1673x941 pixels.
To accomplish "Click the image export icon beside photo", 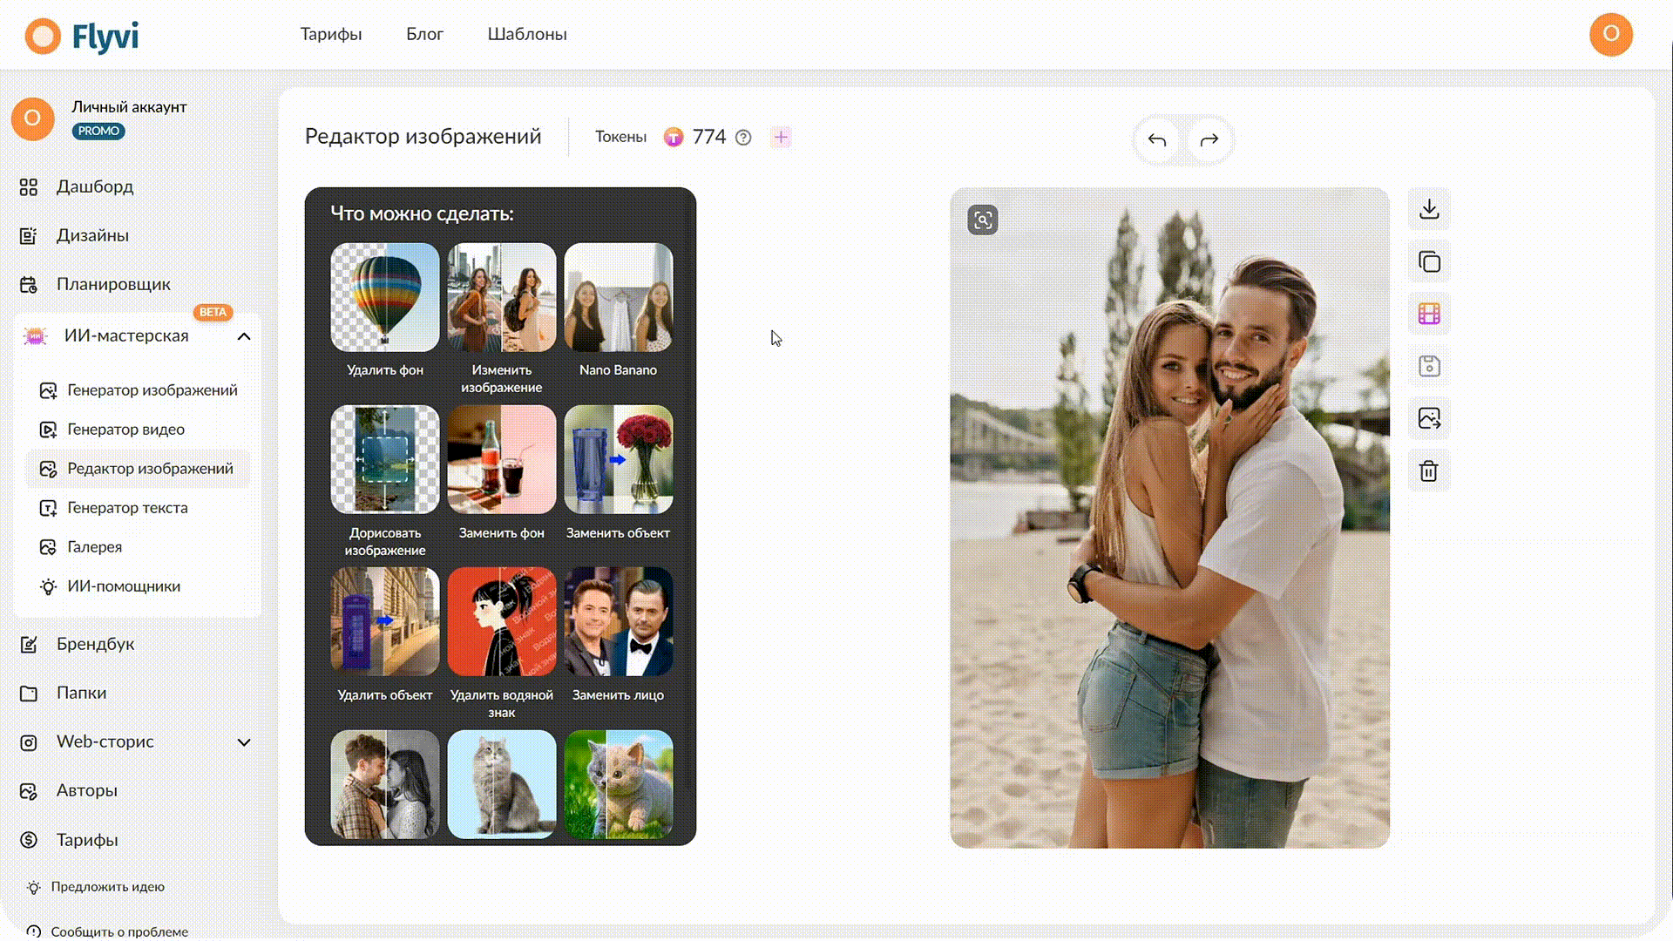I will [x=1429, y=418].
